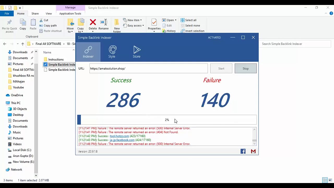Viewport: 334px width, 188px height.
Task: Click the Rename ribbon icon
Action: point(104,25)
